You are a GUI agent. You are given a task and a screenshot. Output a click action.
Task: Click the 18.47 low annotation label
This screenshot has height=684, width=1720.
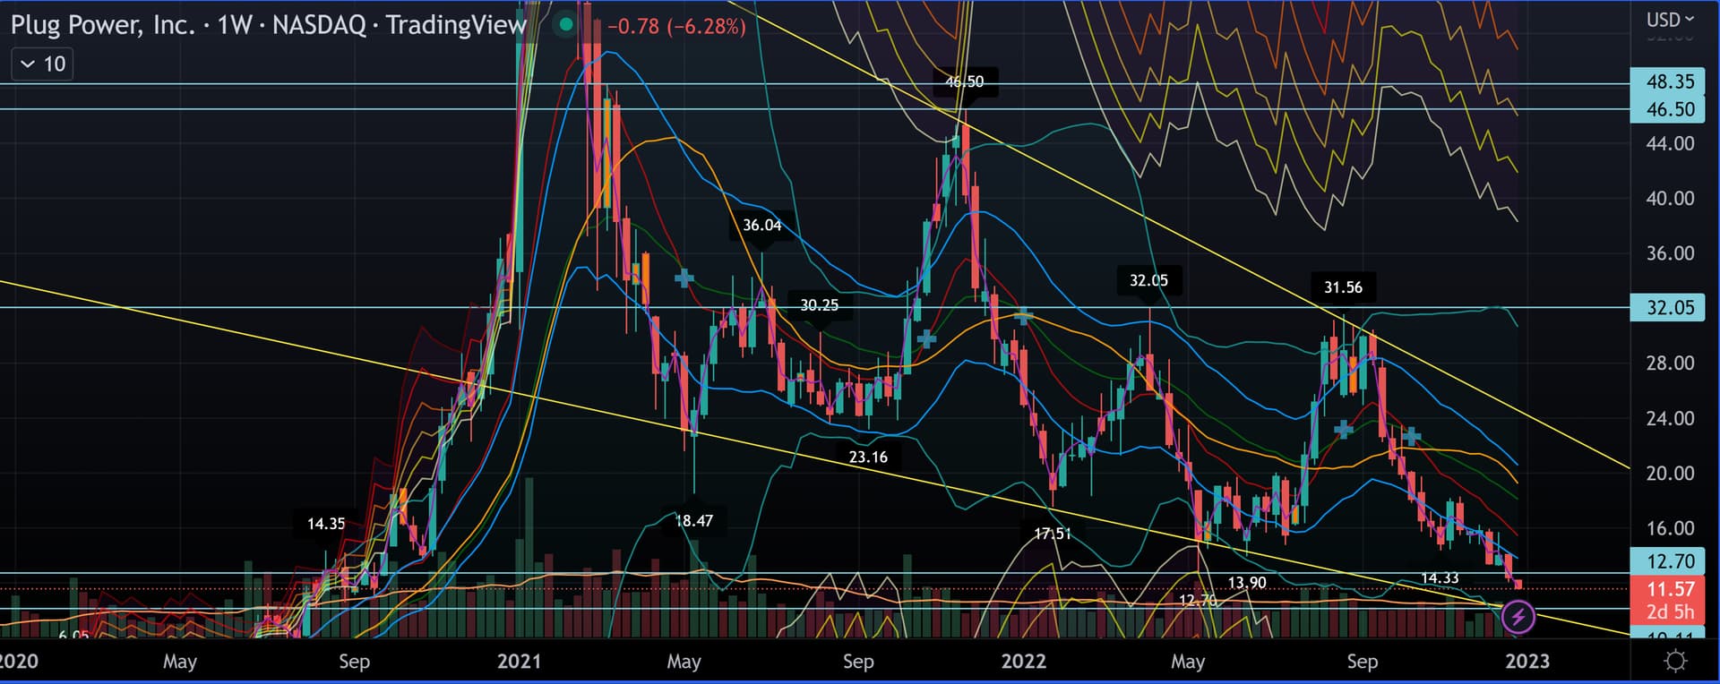(693, 521)
